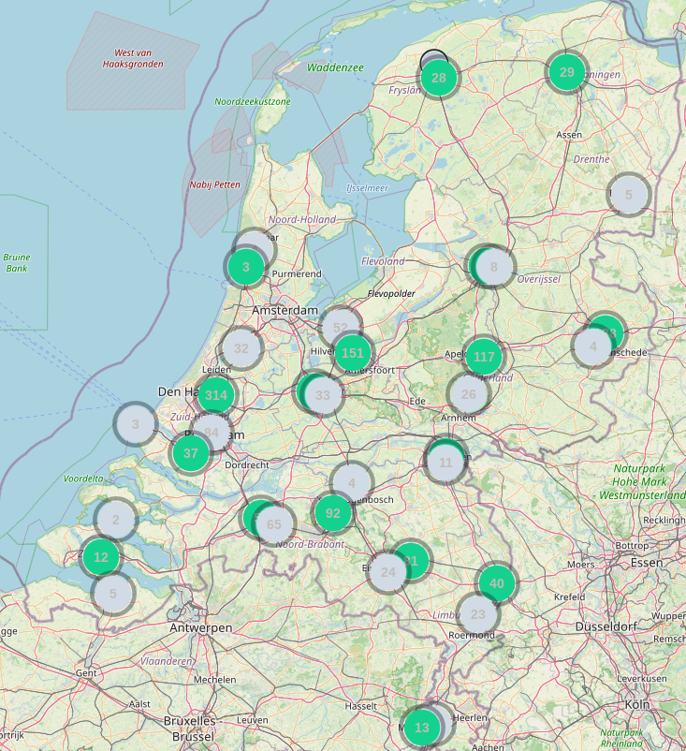Select the gray cluster marker 5 in Drenthe

(x=629, y=195)
